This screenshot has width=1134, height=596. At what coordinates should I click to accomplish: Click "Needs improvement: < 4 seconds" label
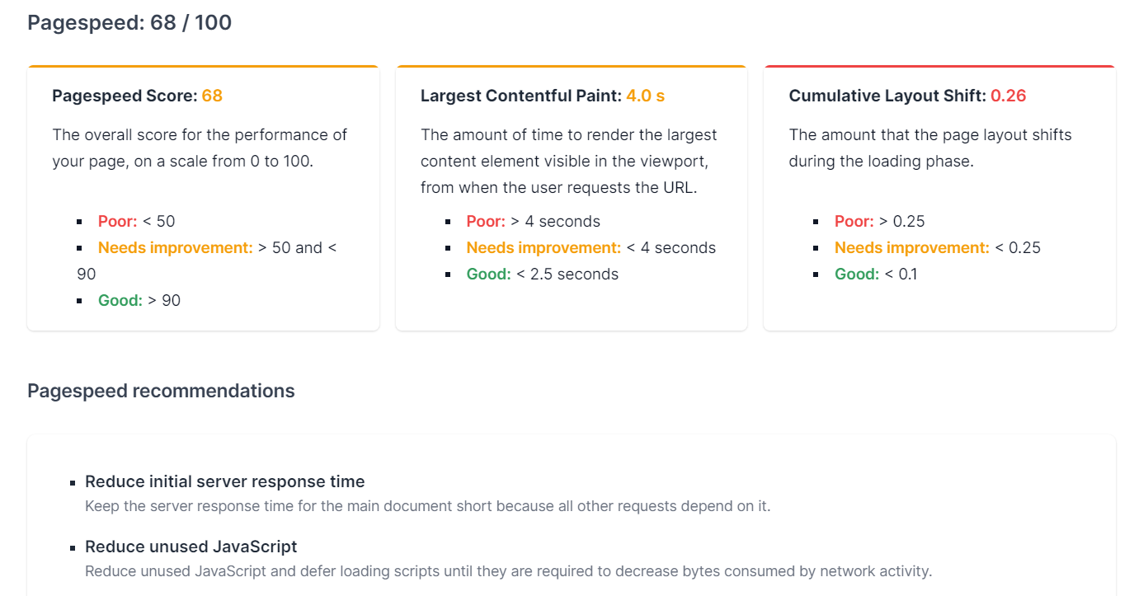click(x=591, y=247)
